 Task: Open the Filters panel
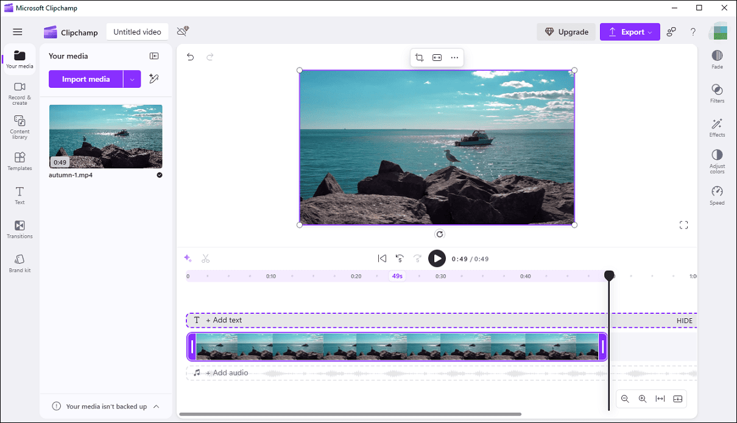click(x=717, y=93)
